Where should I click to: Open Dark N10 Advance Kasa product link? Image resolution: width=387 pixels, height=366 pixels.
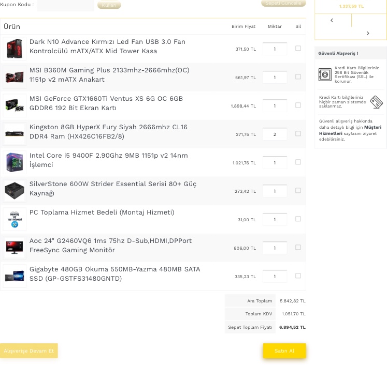[x=107, y=47]
